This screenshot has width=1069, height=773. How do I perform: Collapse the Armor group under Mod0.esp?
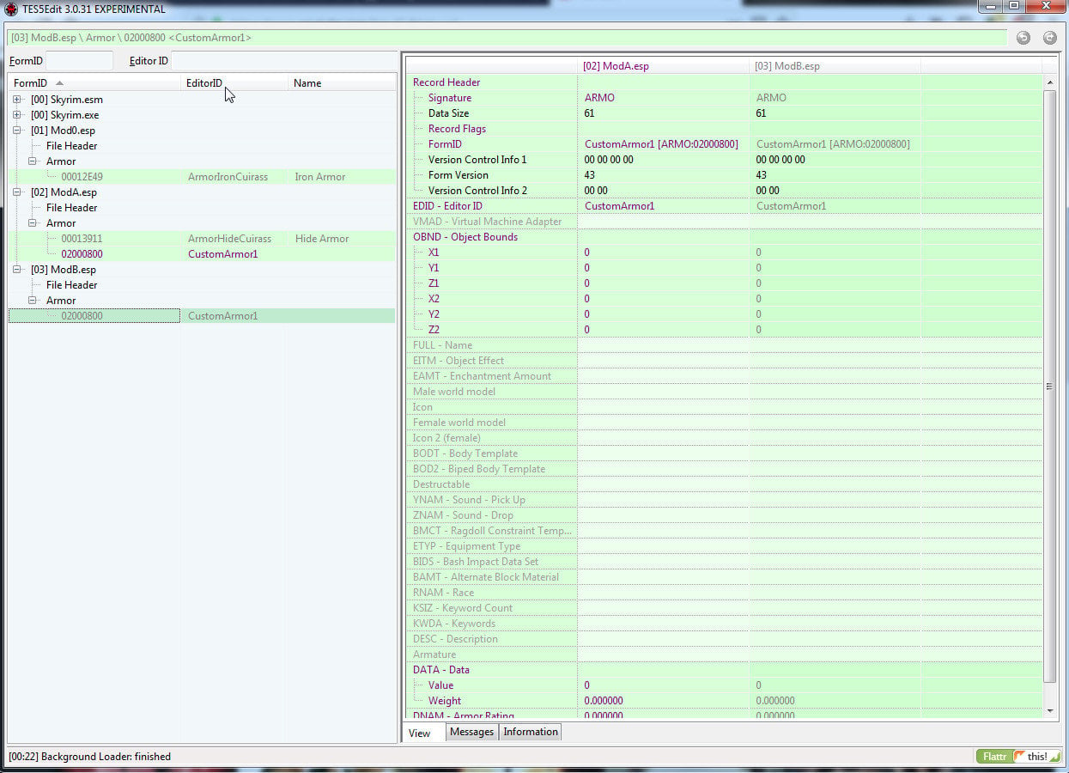[x=32, y=161]
